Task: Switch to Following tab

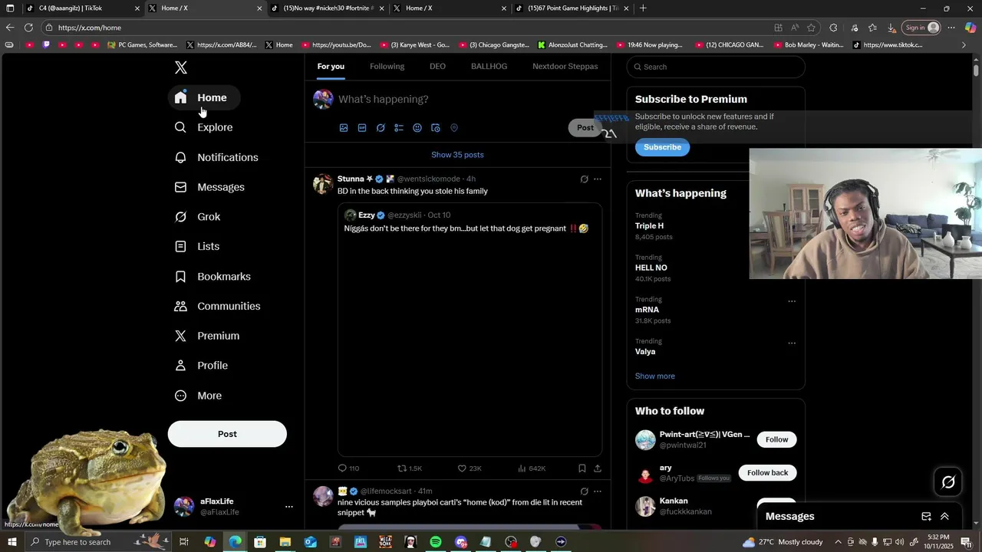Action: 387,67
